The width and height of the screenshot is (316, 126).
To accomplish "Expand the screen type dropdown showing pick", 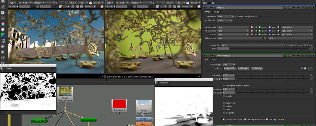I will 229,64.
